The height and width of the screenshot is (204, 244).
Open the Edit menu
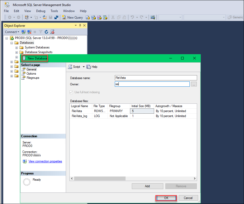tap(17, 11)
